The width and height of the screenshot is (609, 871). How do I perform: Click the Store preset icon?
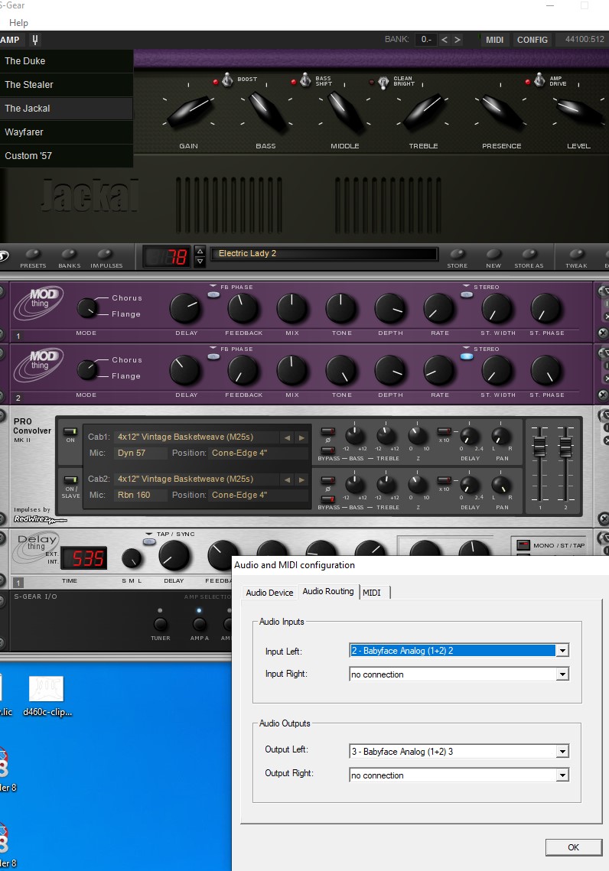pos(458,255)
